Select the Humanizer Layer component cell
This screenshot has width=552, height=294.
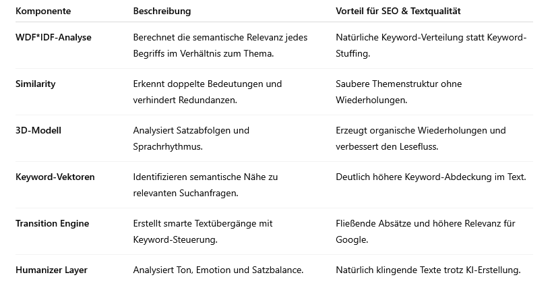[x=51, y=270]
